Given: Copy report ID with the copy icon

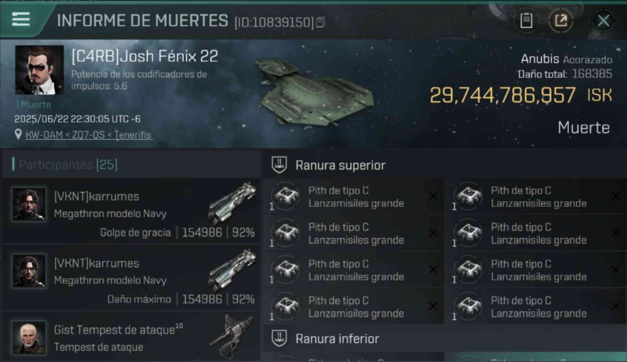Looking at the screenshot, I should pos(320,22).
